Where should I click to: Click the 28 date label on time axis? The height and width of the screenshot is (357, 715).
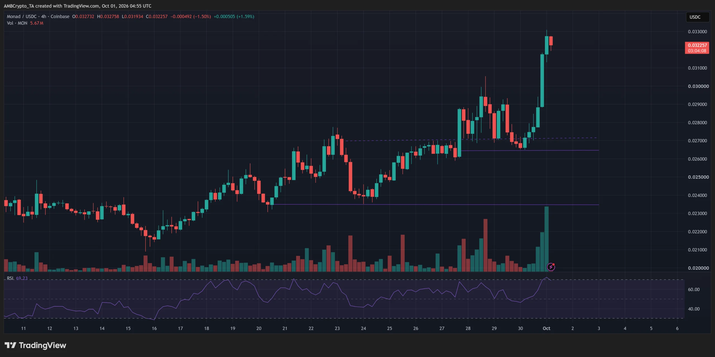tap(468, 328)
